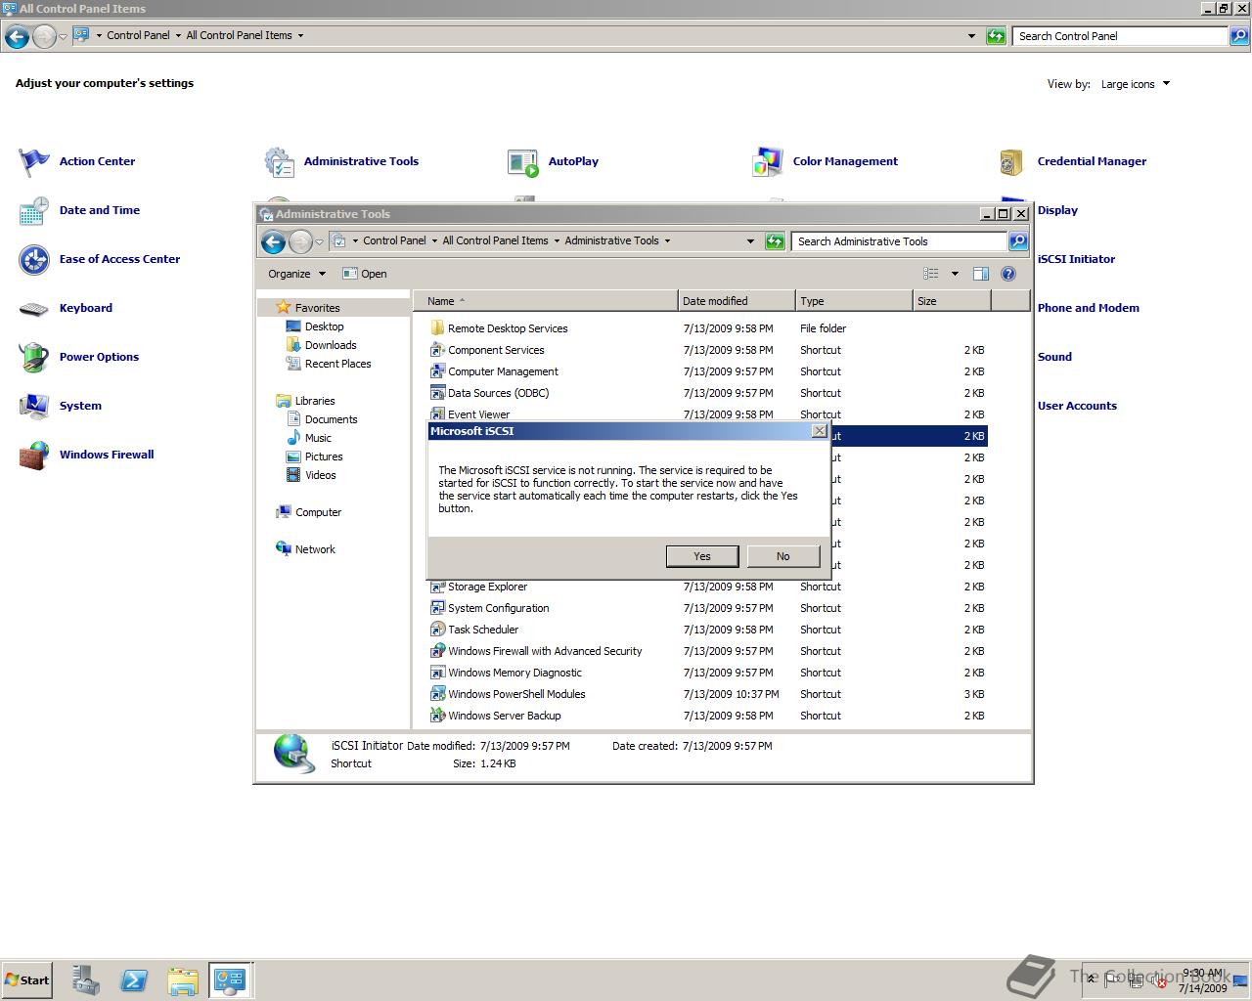Select Computer in the navigation pane
Screen dimensions: 1252x1001
[x=318, y=512]
